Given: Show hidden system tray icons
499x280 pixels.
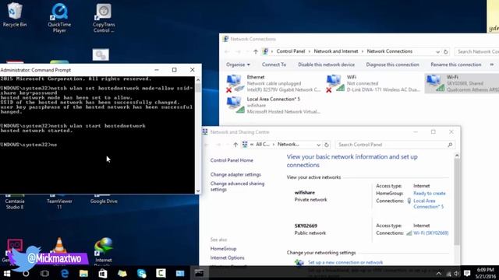Looking at the screenshot, I should pos(438,273).
